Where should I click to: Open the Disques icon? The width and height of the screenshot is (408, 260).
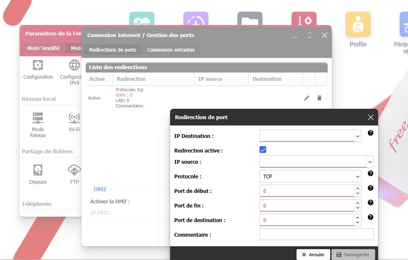click(x=38, y=170)
